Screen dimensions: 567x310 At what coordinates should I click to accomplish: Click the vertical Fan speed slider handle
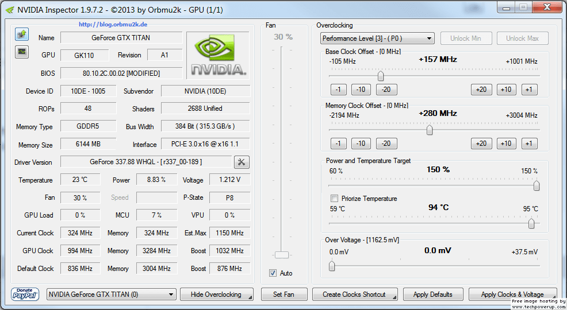click(282, 255)
